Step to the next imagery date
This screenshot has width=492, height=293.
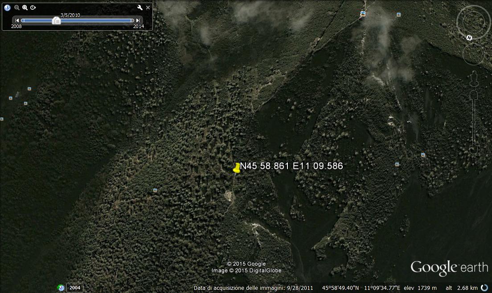coord(138,20)
